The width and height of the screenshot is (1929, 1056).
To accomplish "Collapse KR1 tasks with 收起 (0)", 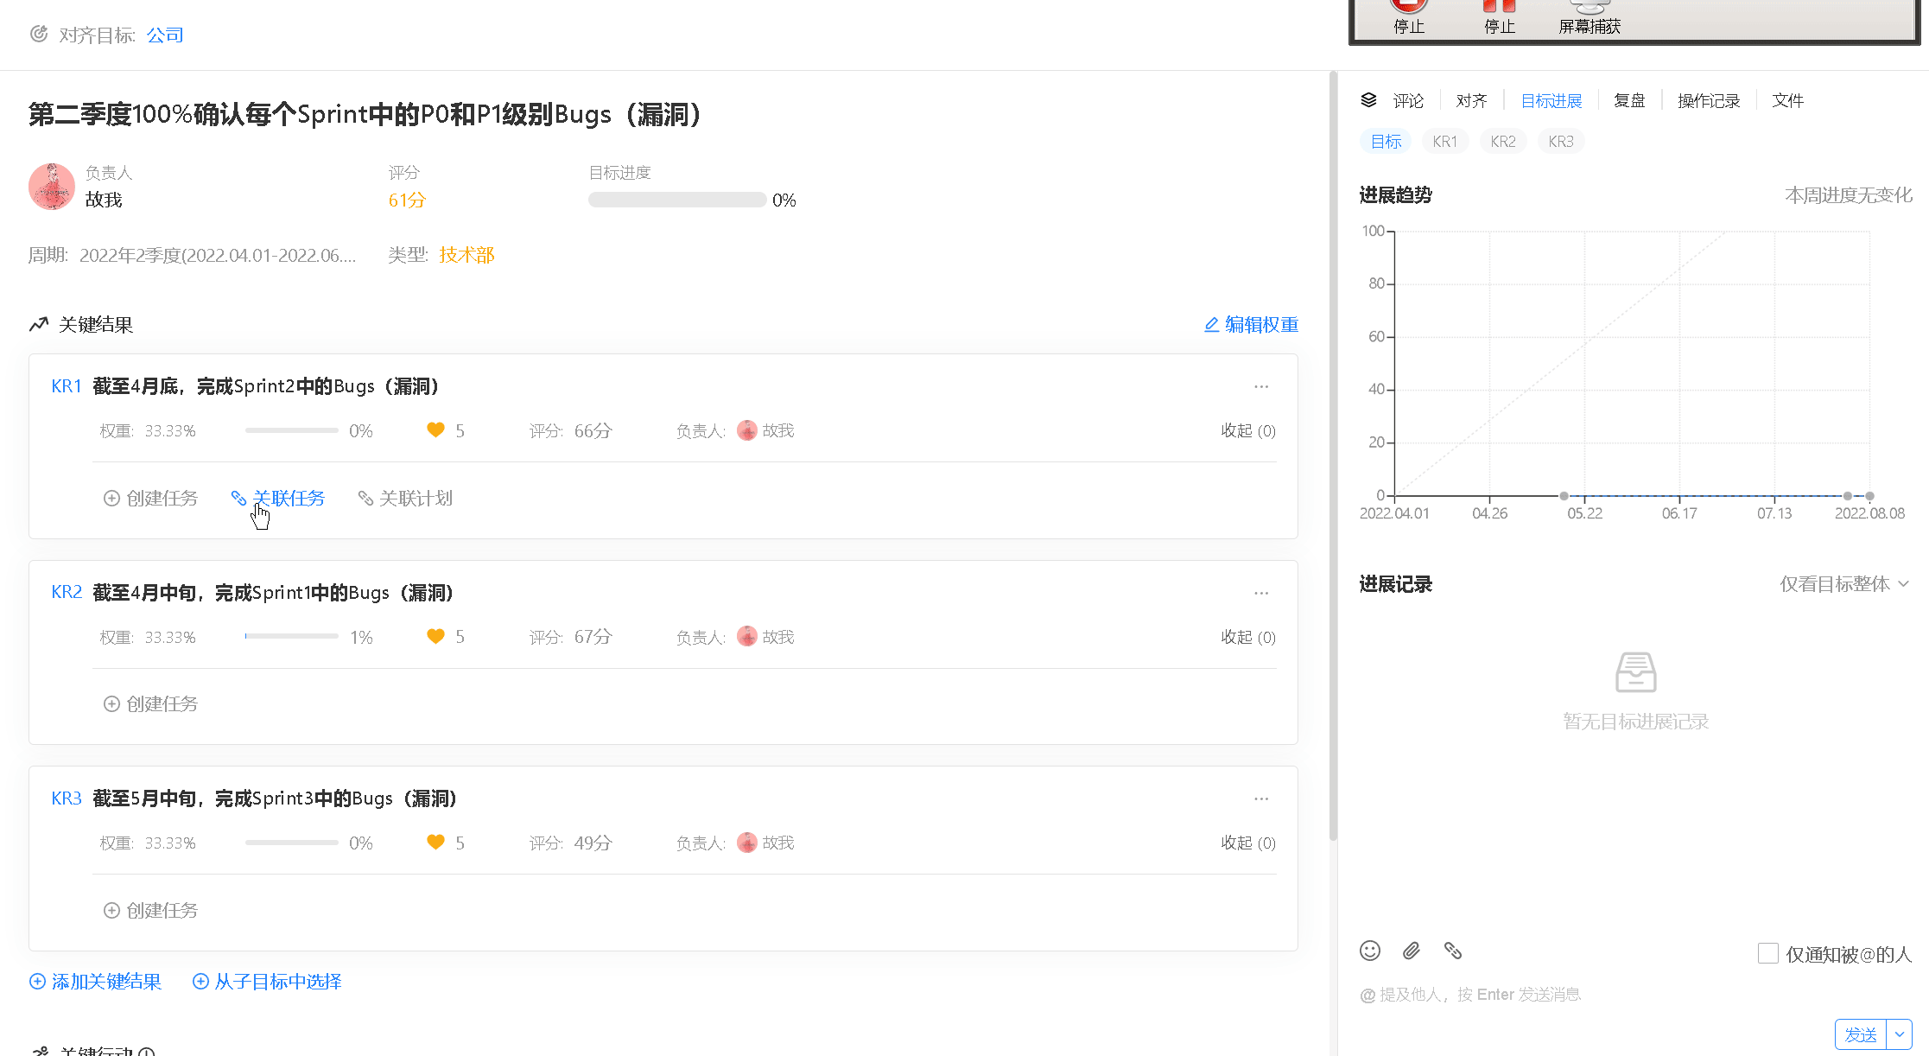I will (x=1247, y=430).
